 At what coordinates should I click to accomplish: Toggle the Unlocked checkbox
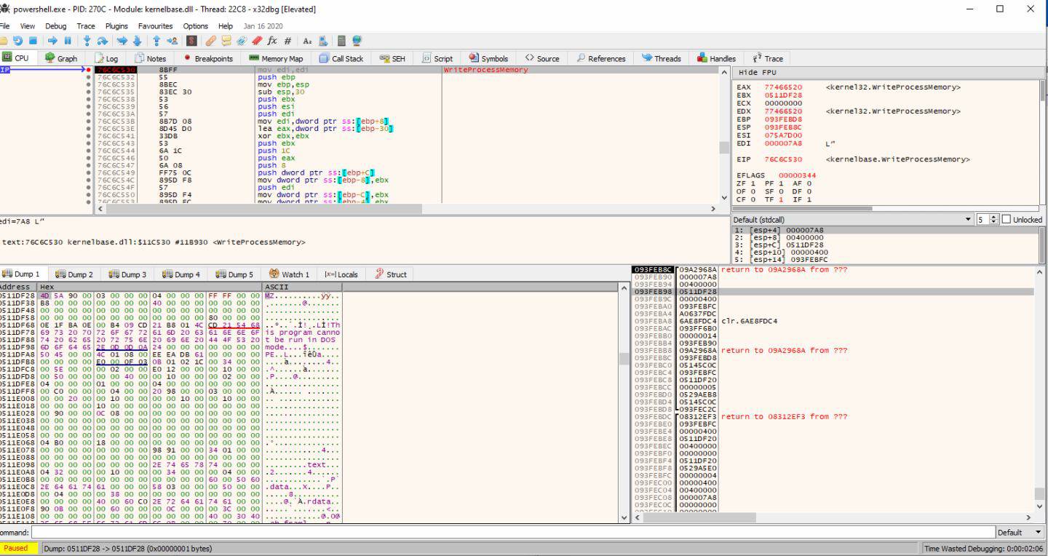pyautogui.click(x=1007, y=220)
